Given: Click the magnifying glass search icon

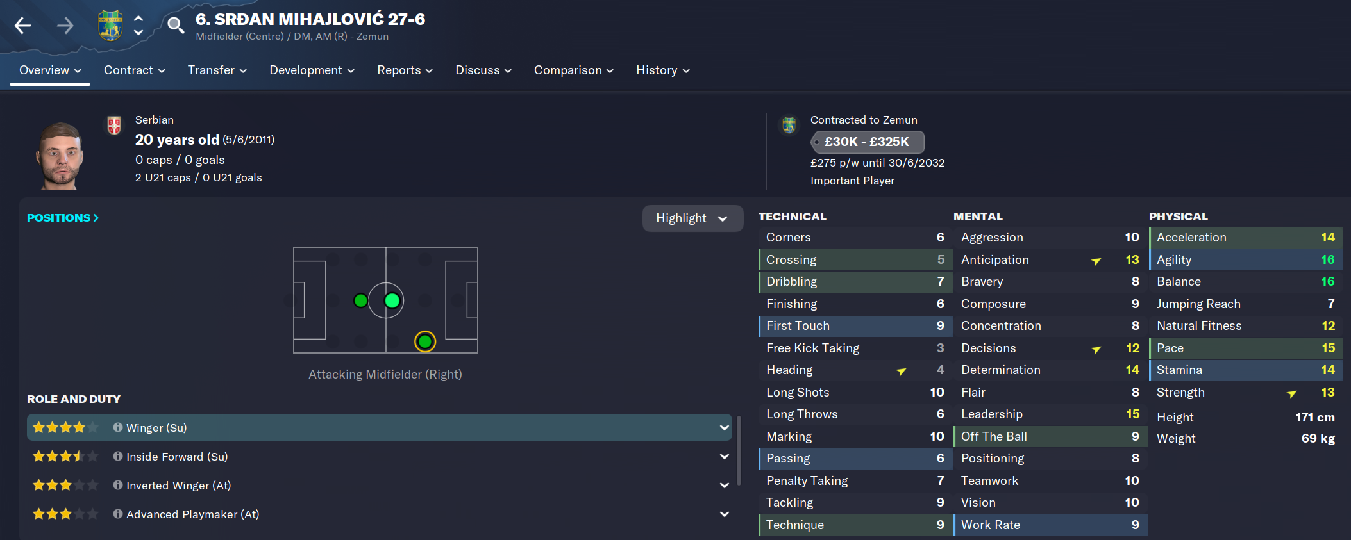Looking at the screenshot, I should 175,26.
